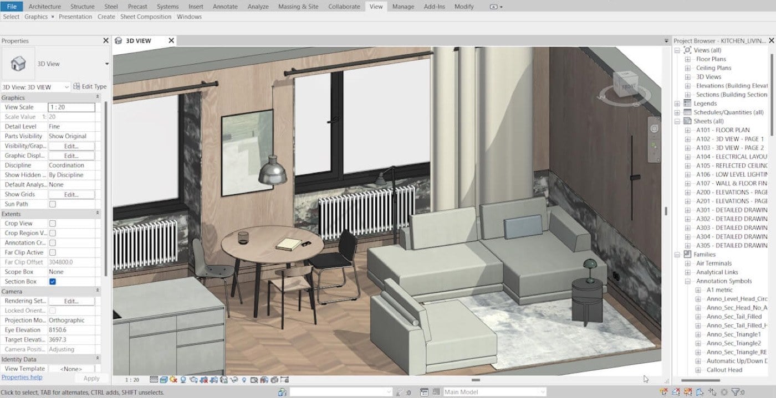Viewport: 776px width, 398px height.
Task: Open the Main Model design option dropdown
Action: pyautogui.click(x=494, y=392)
